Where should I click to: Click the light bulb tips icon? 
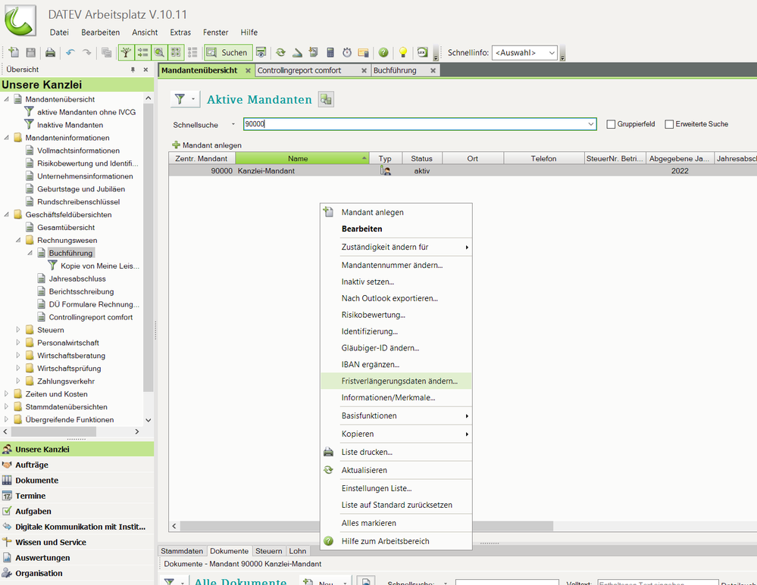[x=403, y=52]
